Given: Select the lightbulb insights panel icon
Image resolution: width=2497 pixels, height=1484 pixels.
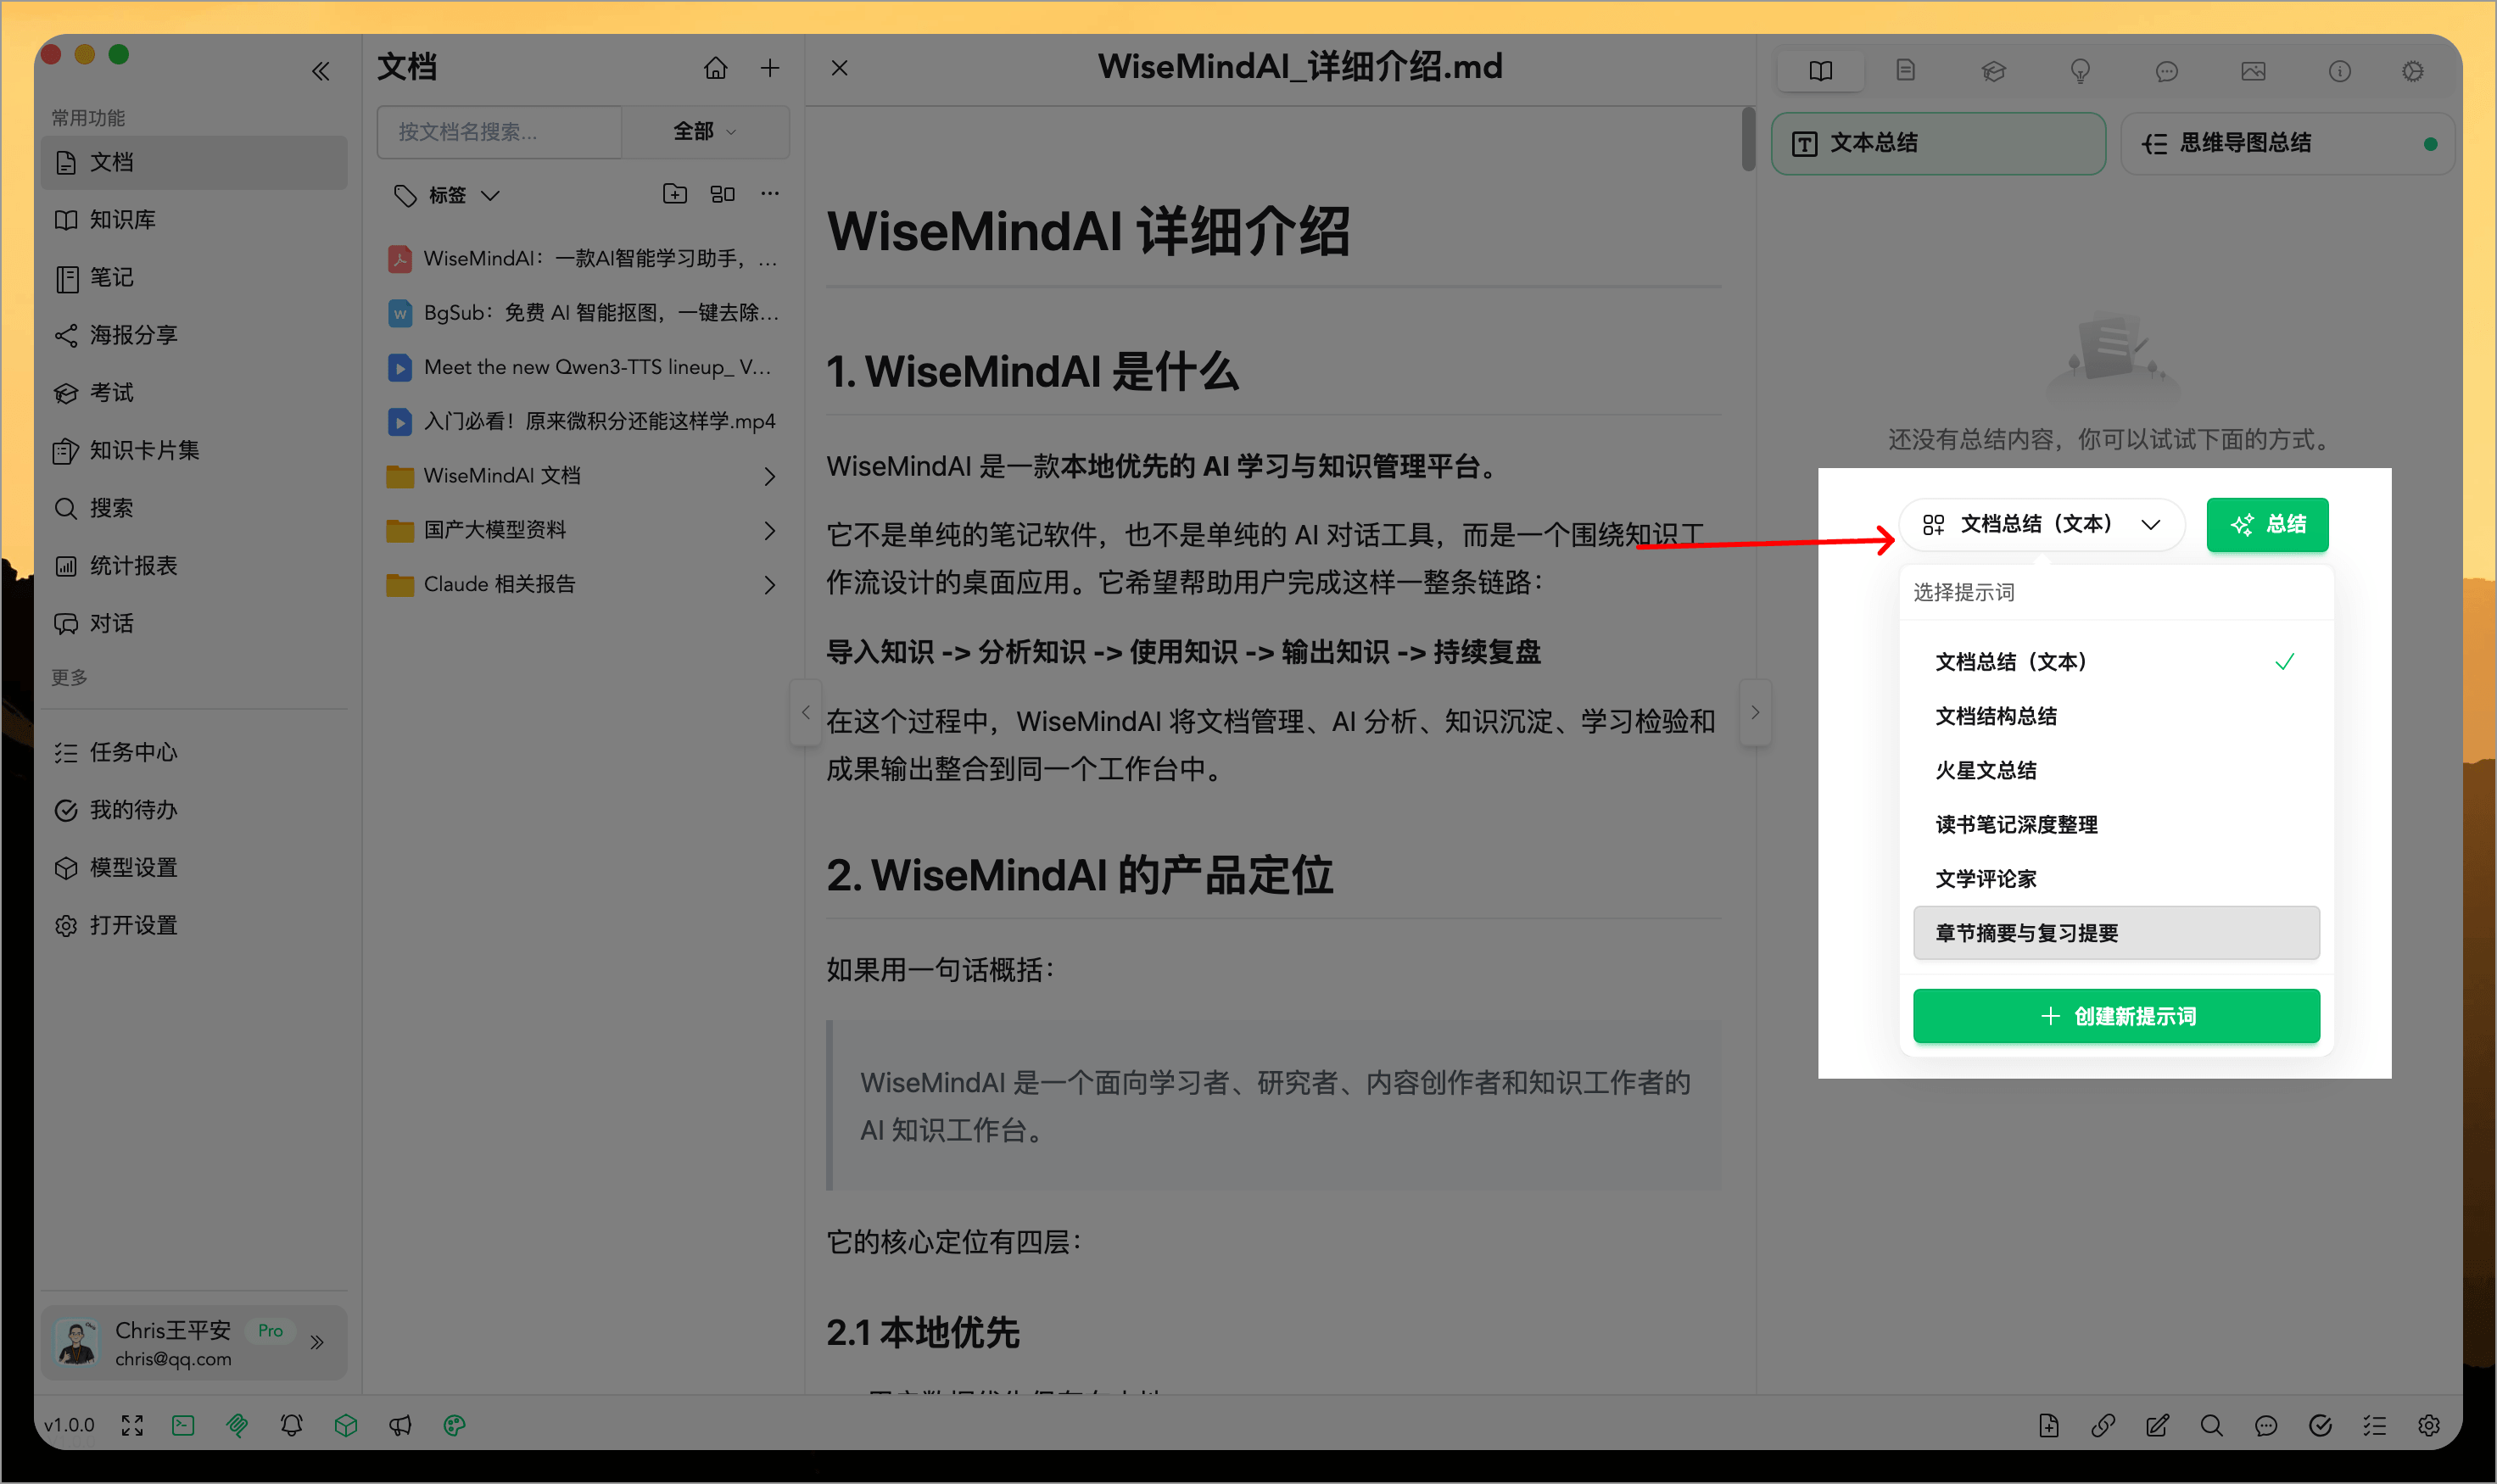Looking at the screenshot, I should coord(2081,70).
